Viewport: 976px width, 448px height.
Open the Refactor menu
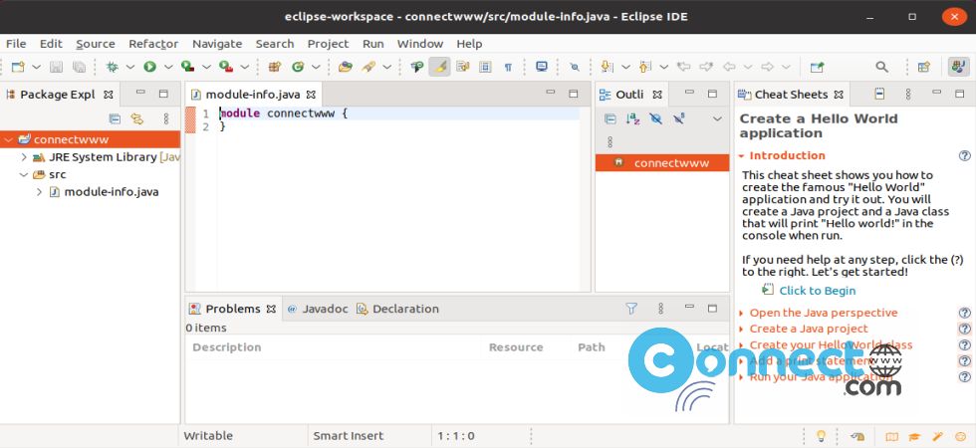point(153,44)
